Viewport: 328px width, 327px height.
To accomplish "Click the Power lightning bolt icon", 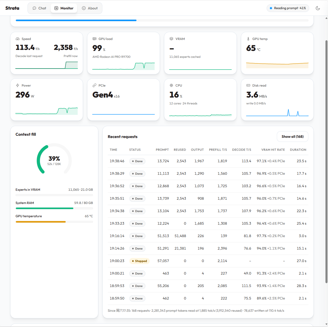I will 18,86.
